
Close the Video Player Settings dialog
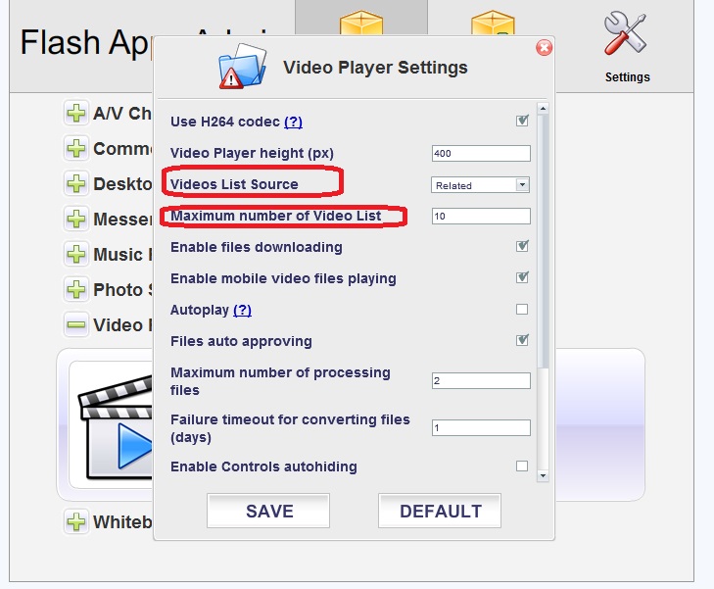point(544,48)
